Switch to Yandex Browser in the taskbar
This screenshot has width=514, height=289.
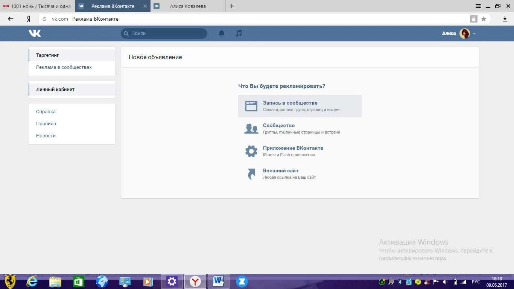(x=195, y=281)
